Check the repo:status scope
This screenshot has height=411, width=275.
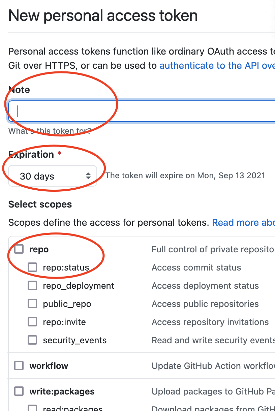pos(32,267)
